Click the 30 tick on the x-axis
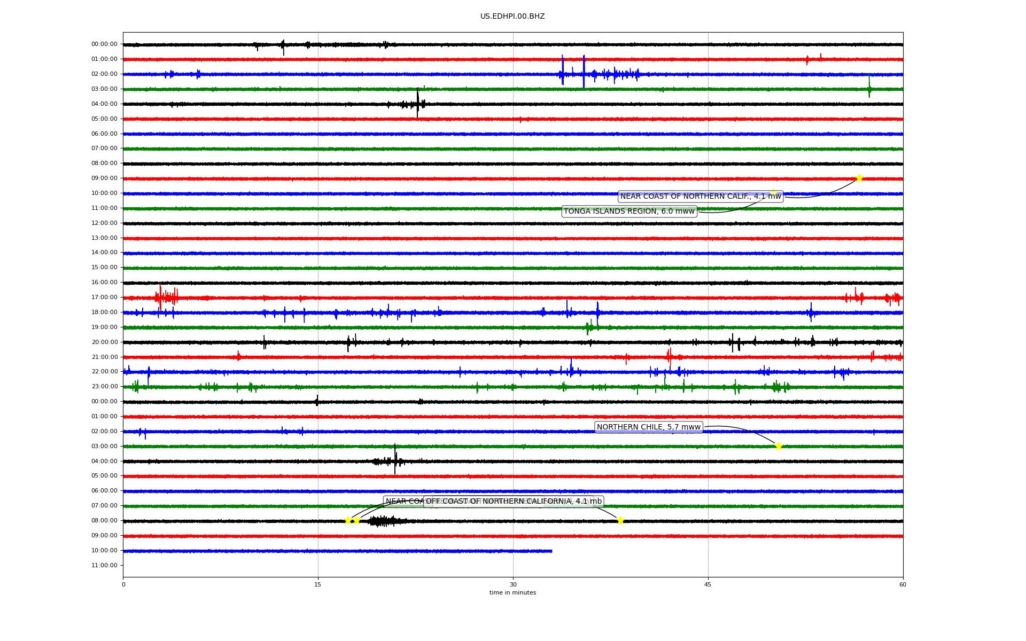 click(x=513, y=584)
